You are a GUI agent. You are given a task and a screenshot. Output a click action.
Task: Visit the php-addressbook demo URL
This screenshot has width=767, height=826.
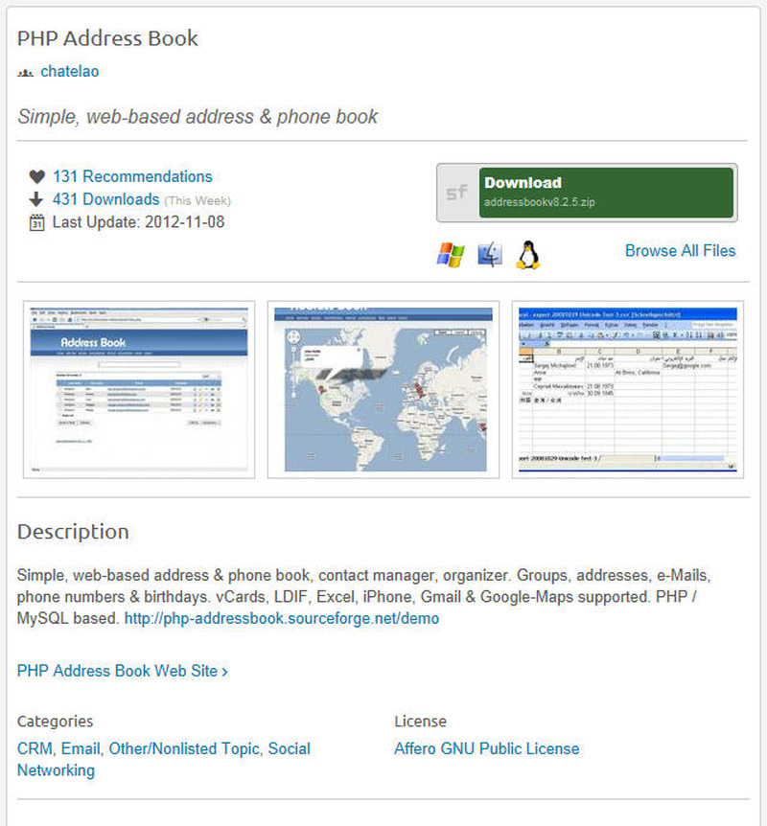tap(282, 619)
